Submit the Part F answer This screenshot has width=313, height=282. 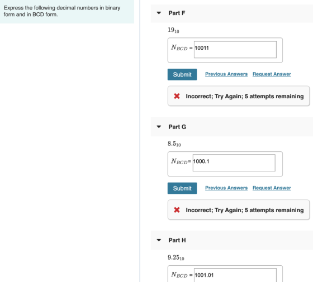pos(182,75)
